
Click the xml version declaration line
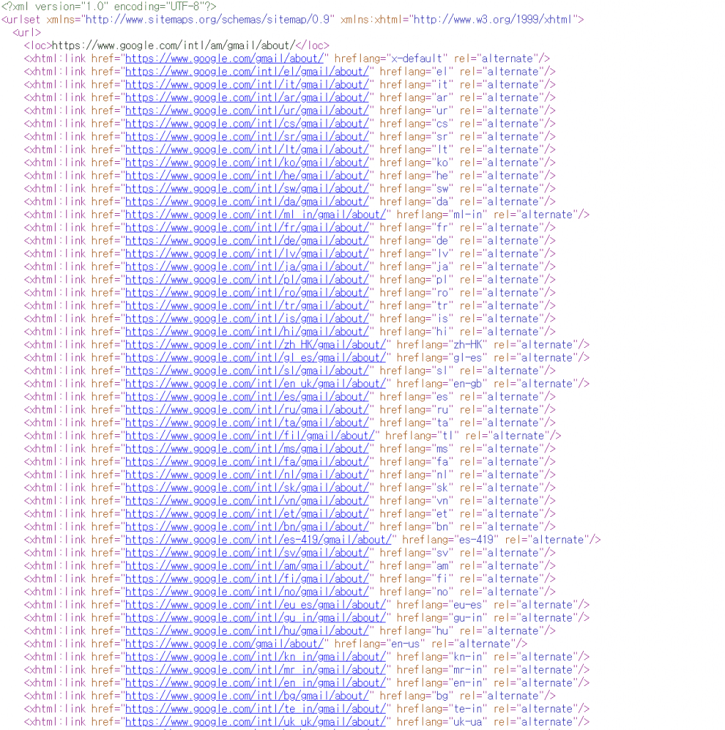coord(109,6)
